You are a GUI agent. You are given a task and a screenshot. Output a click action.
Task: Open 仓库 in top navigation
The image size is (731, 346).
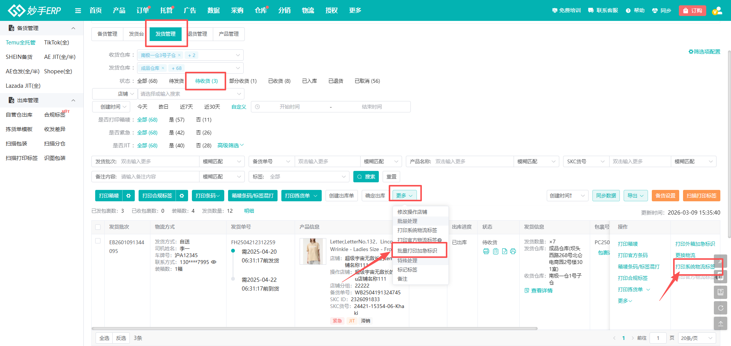click(261, 10)
